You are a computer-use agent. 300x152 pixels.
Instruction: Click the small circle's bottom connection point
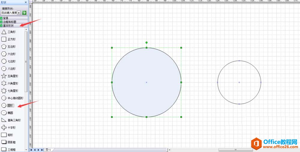[239, 104]
